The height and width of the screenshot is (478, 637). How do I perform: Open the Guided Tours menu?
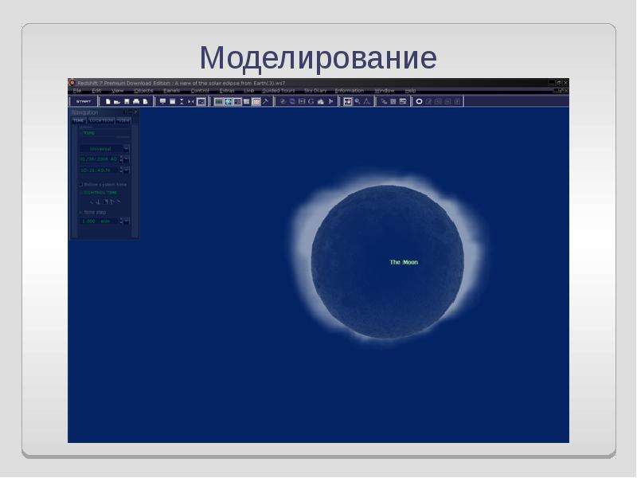pyautogui.click(x=279, y=91)
